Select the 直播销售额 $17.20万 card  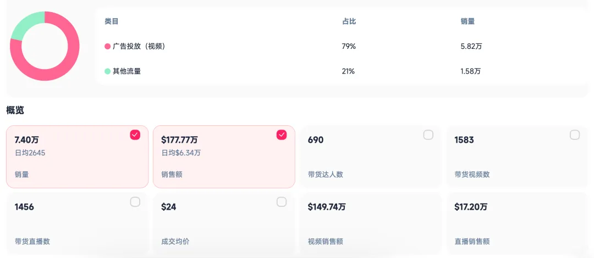517,224
